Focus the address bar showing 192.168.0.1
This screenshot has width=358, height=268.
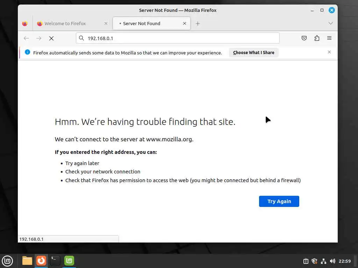click(178, 38)
